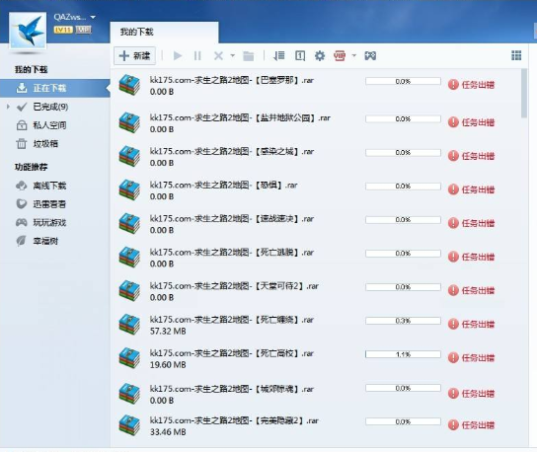This screenshot has width=537, height=452.
Task: Delete task with the X icon
Action: [218, 56]
